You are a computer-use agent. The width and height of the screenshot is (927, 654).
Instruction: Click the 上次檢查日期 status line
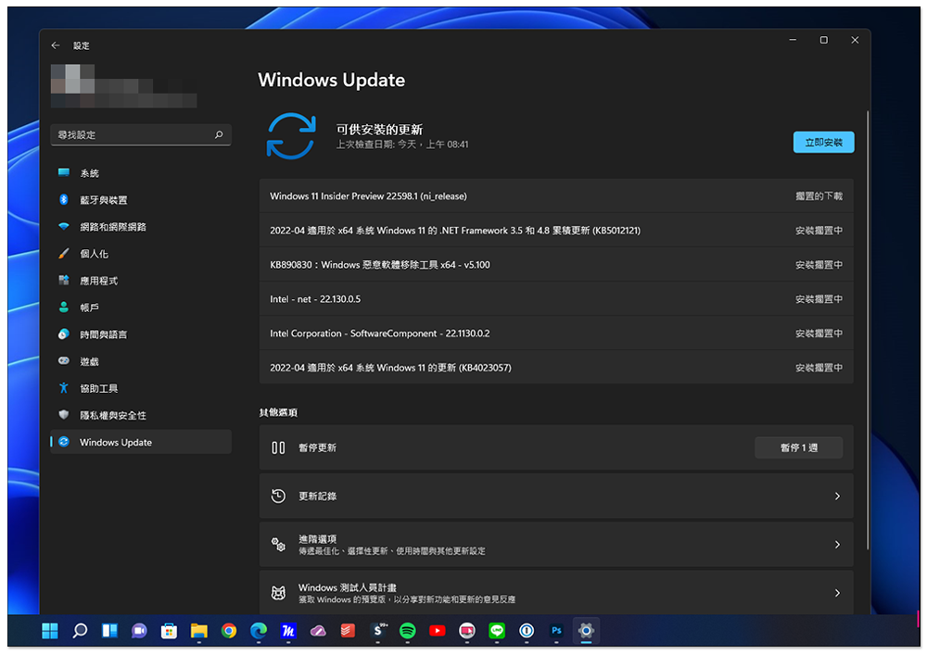click(x=402, y=145)
